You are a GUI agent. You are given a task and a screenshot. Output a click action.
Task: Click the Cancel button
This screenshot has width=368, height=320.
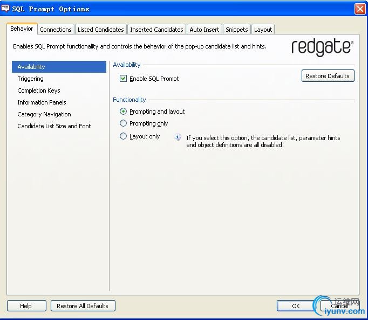click(x=340, y=305)
